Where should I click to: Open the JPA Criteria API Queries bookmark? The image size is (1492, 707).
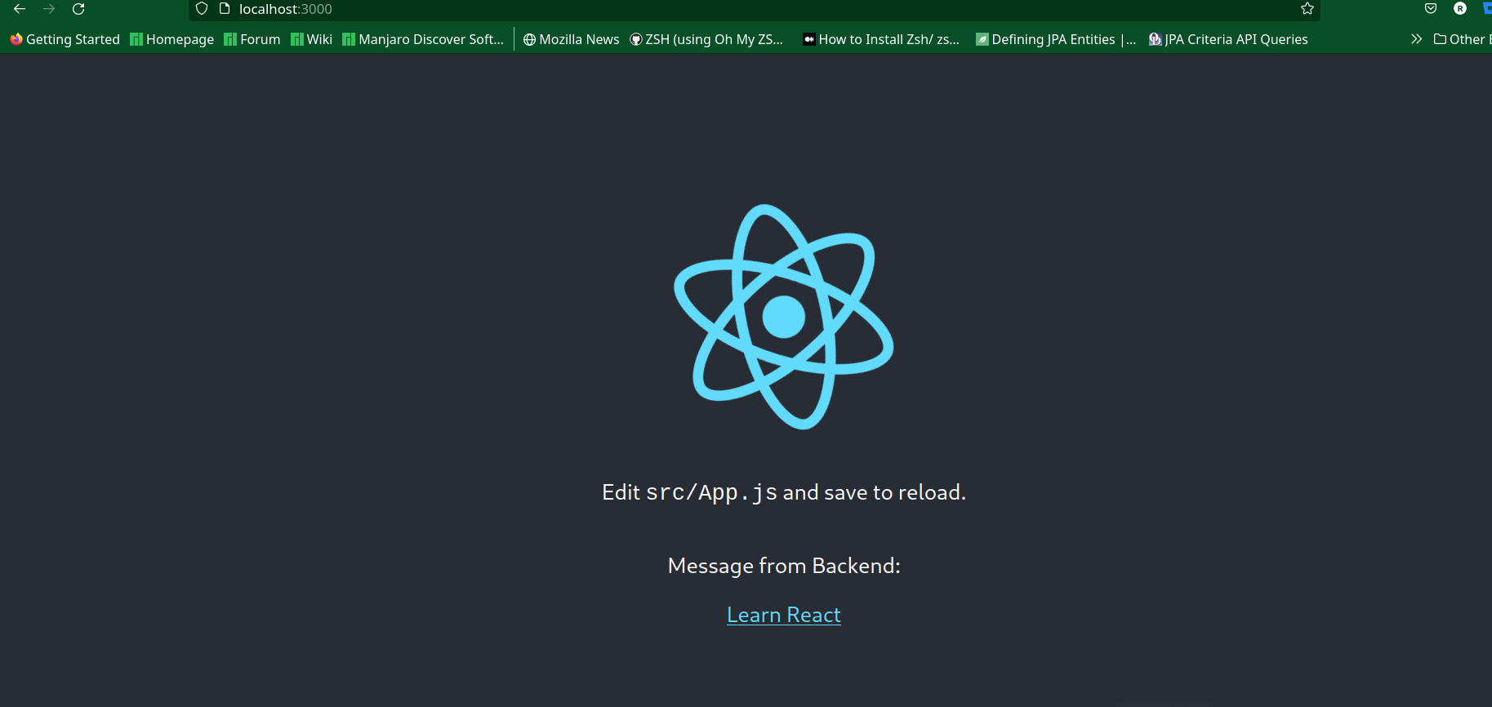pyautogui.click(x=1228, y=39)
